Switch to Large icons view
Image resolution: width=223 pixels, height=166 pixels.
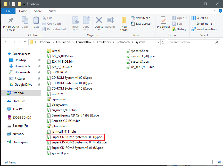tap(219, 162)
